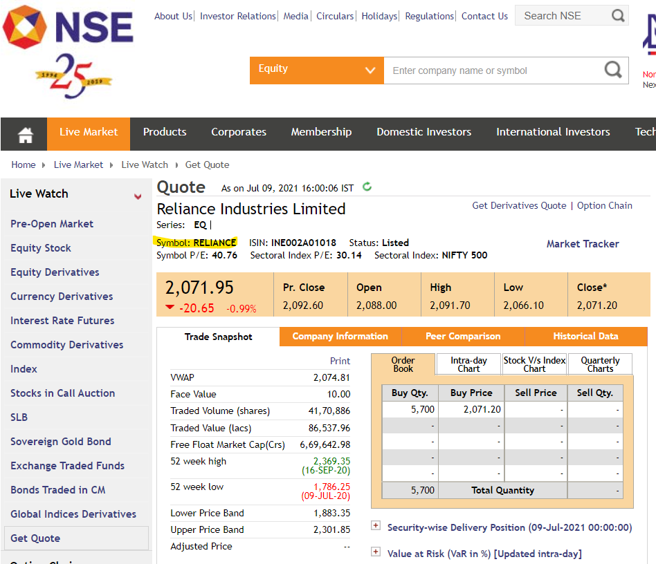Open the Historical Data tab
The image size is (656, 564).
[x=585, y=337]
